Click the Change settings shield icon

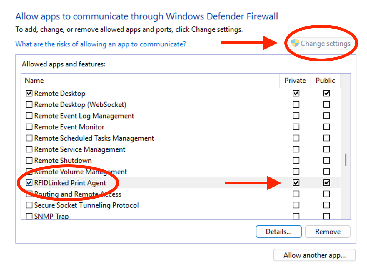[295, 44]
